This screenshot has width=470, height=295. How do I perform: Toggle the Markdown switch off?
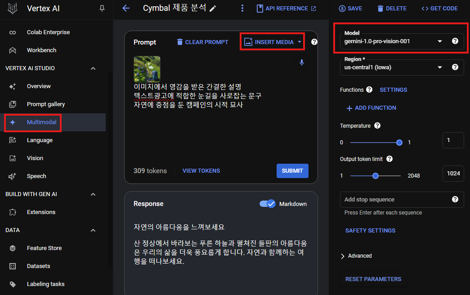[267, 204]
